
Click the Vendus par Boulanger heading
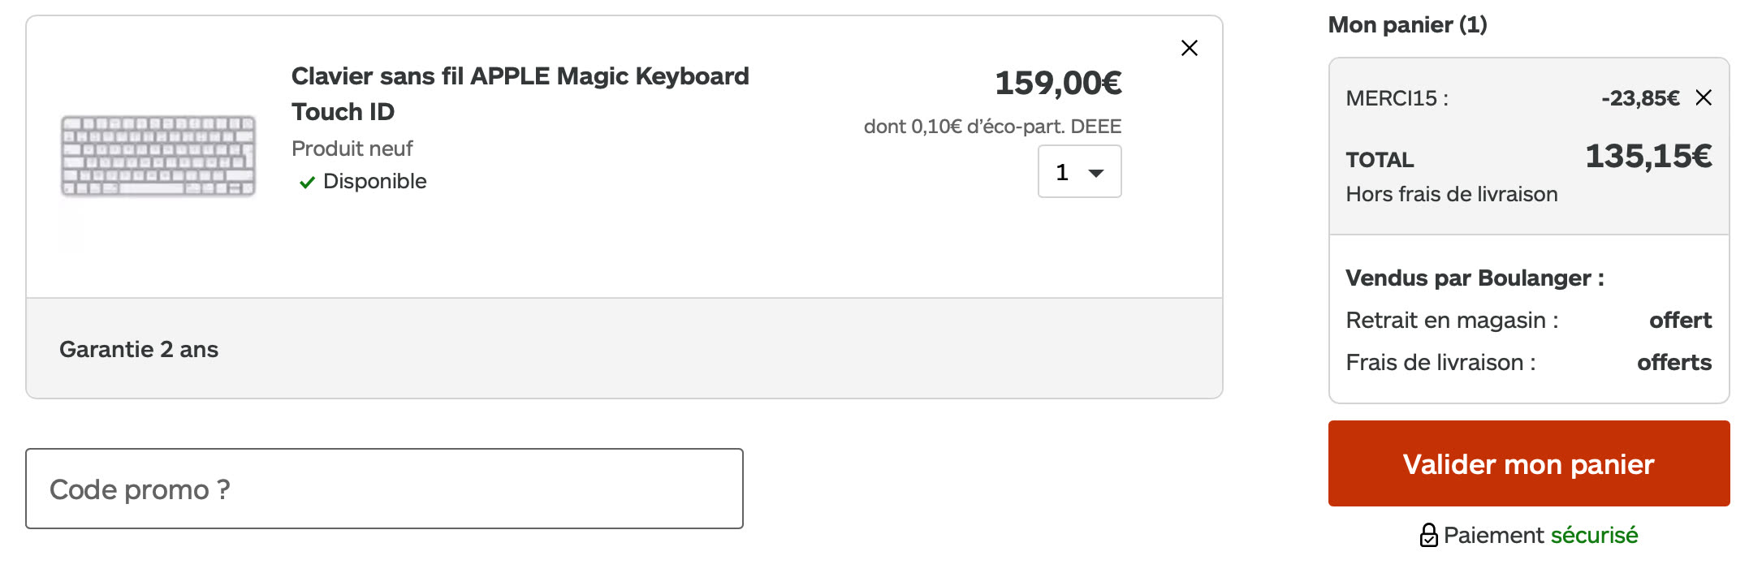click(1475, 278)
